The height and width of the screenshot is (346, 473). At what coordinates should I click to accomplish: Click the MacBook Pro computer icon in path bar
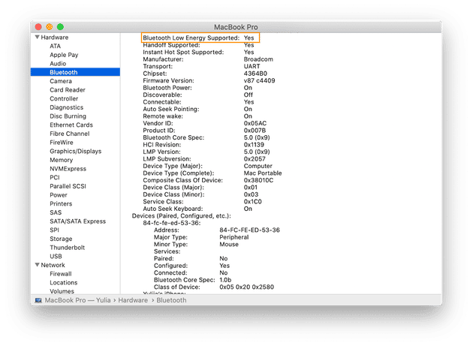38,300
